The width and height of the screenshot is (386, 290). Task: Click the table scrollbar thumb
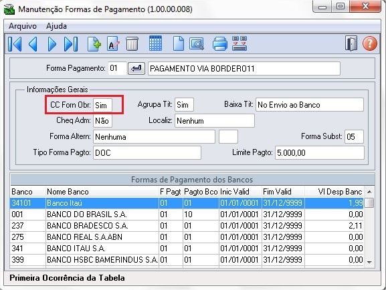(369, 203)
